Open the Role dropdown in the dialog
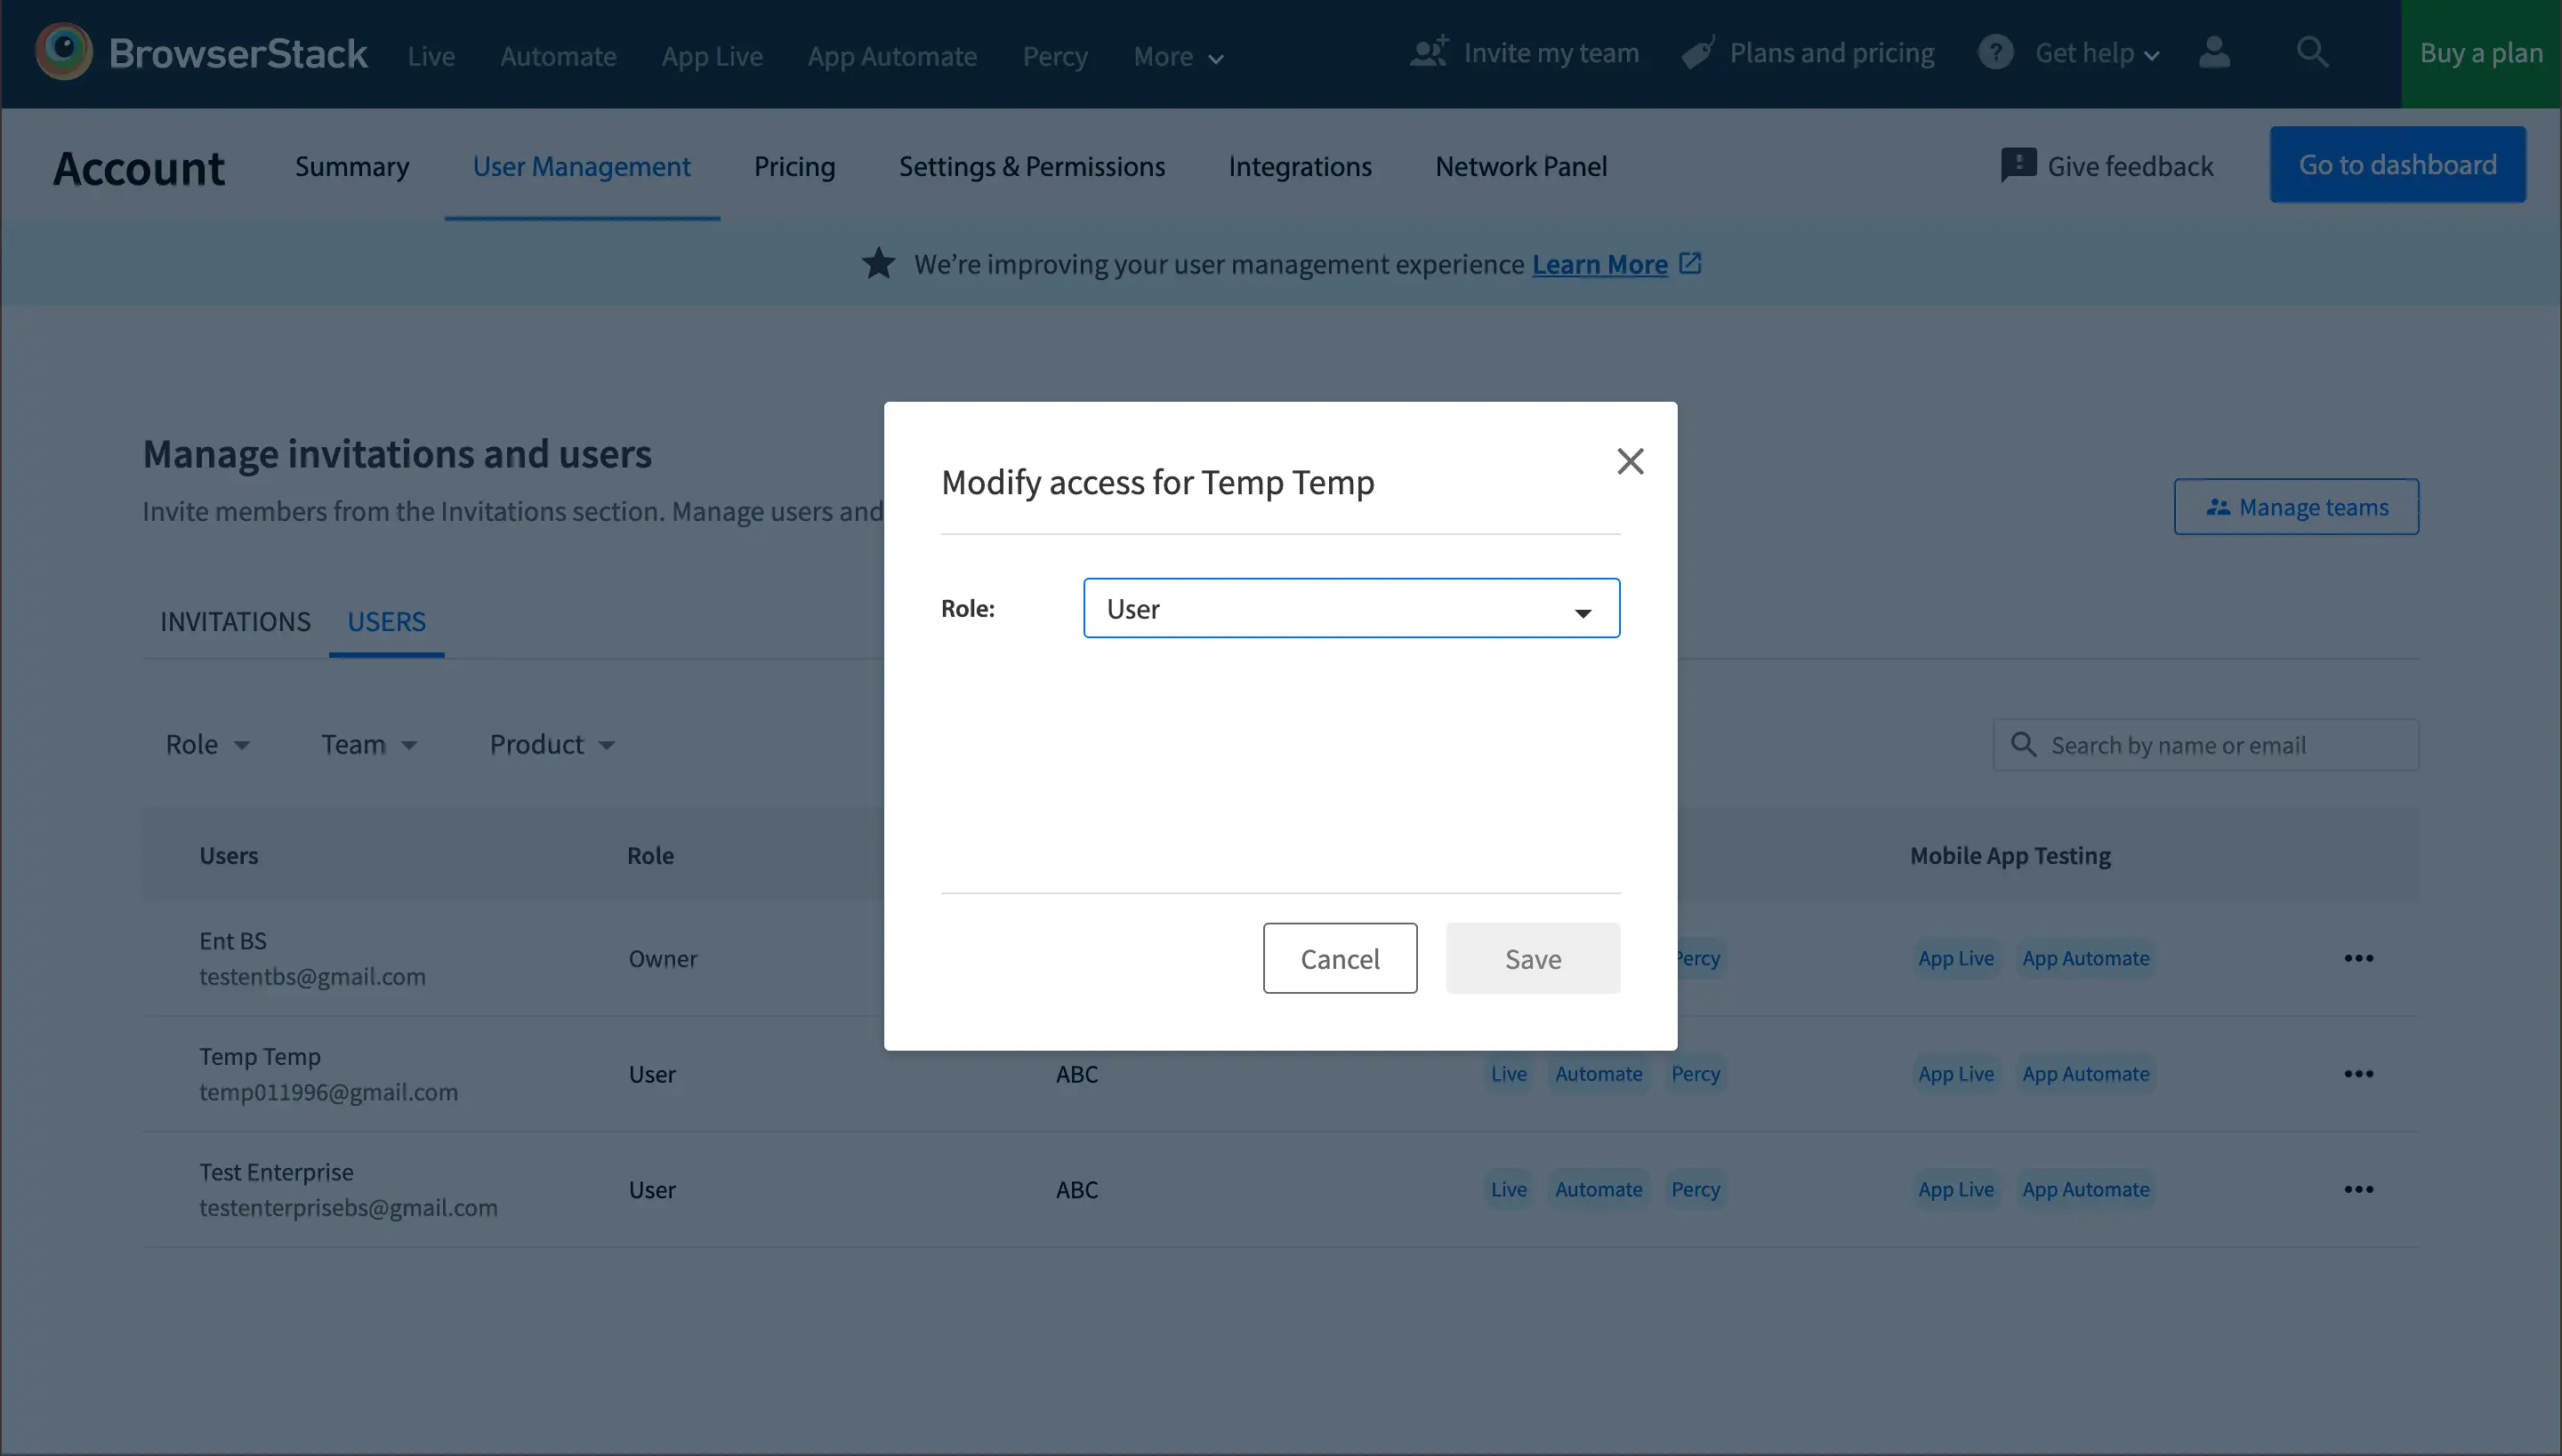This screenshot has width=2562, height=1456. 1351,608
